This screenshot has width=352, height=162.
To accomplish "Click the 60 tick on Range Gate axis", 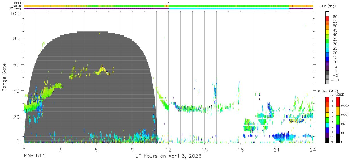I will tap(16, 64).
